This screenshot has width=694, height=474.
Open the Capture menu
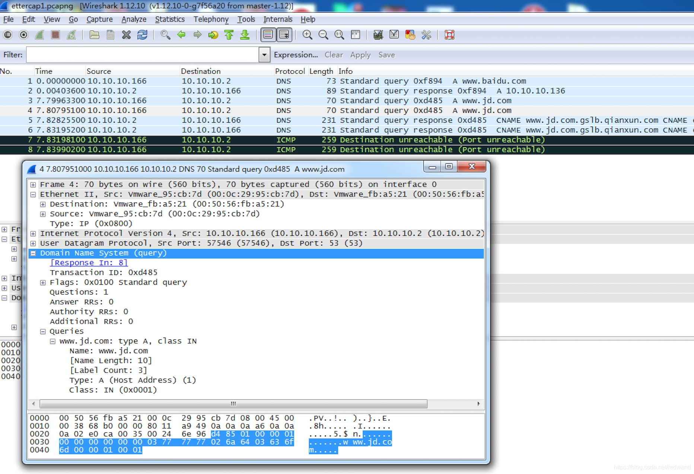[99, 19]
